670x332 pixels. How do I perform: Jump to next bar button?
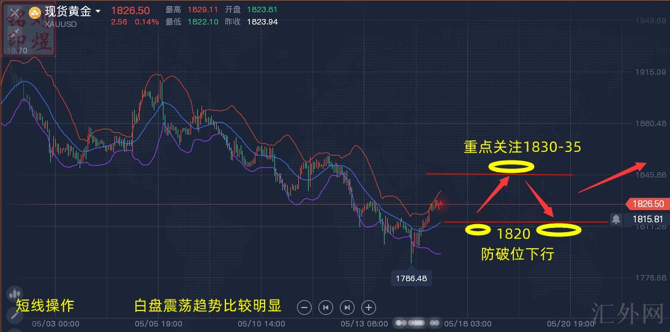click(347, 307)
